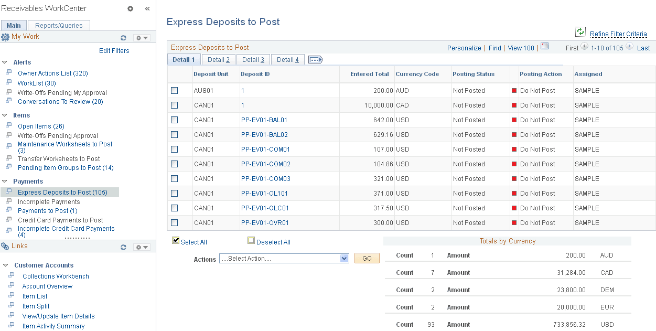Image resolution: width=656 pixels, height=331 pixels.
Task: Open the Refine Filter Criteria icon
Action: coord(580,31)
